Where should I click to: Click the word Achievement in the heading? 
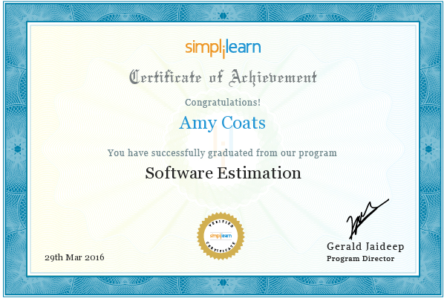(x=273, y=78)
